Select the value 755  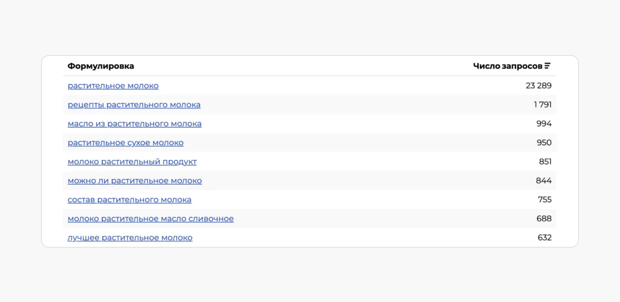pos(545,200)
